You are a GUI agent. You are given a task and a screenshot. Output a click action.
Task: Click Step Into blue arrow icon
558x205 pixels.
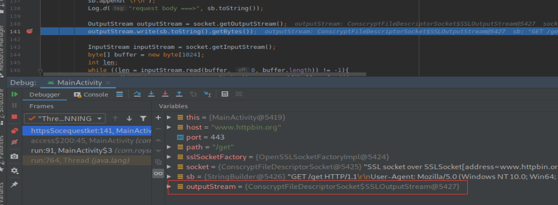[151, 94]
